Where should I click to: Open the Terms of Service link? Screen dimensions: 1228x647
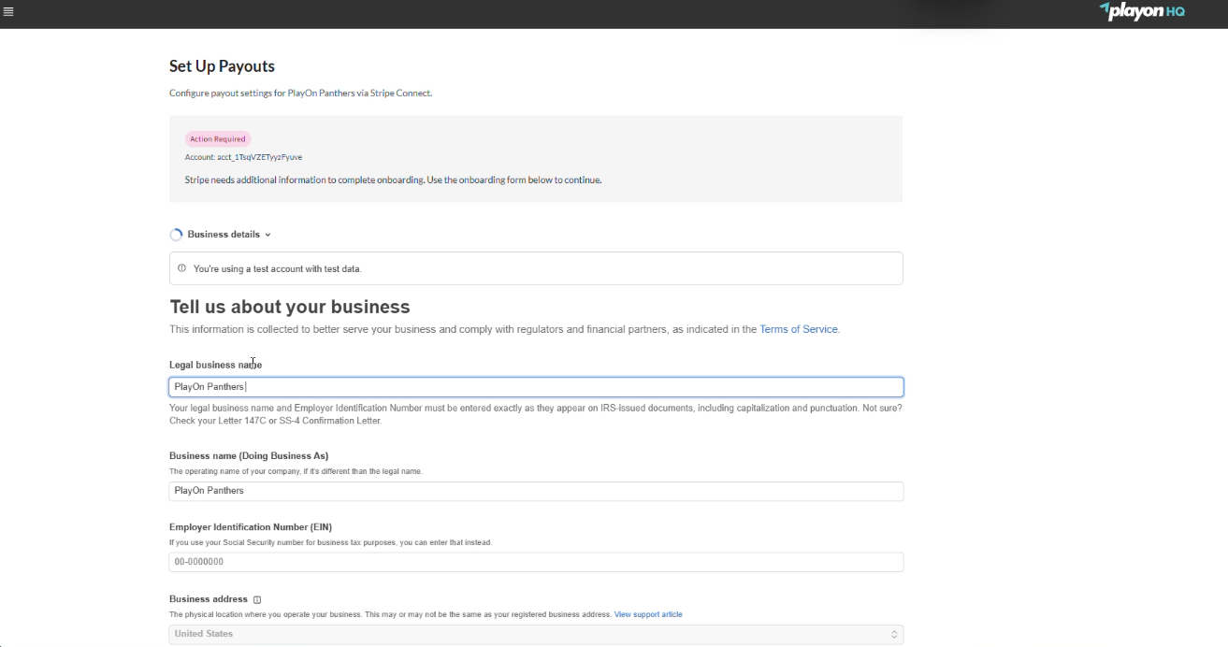[799, 329]
